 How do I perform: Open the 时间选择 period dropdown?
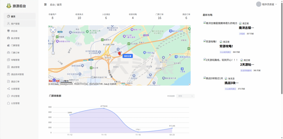point(185,96)
